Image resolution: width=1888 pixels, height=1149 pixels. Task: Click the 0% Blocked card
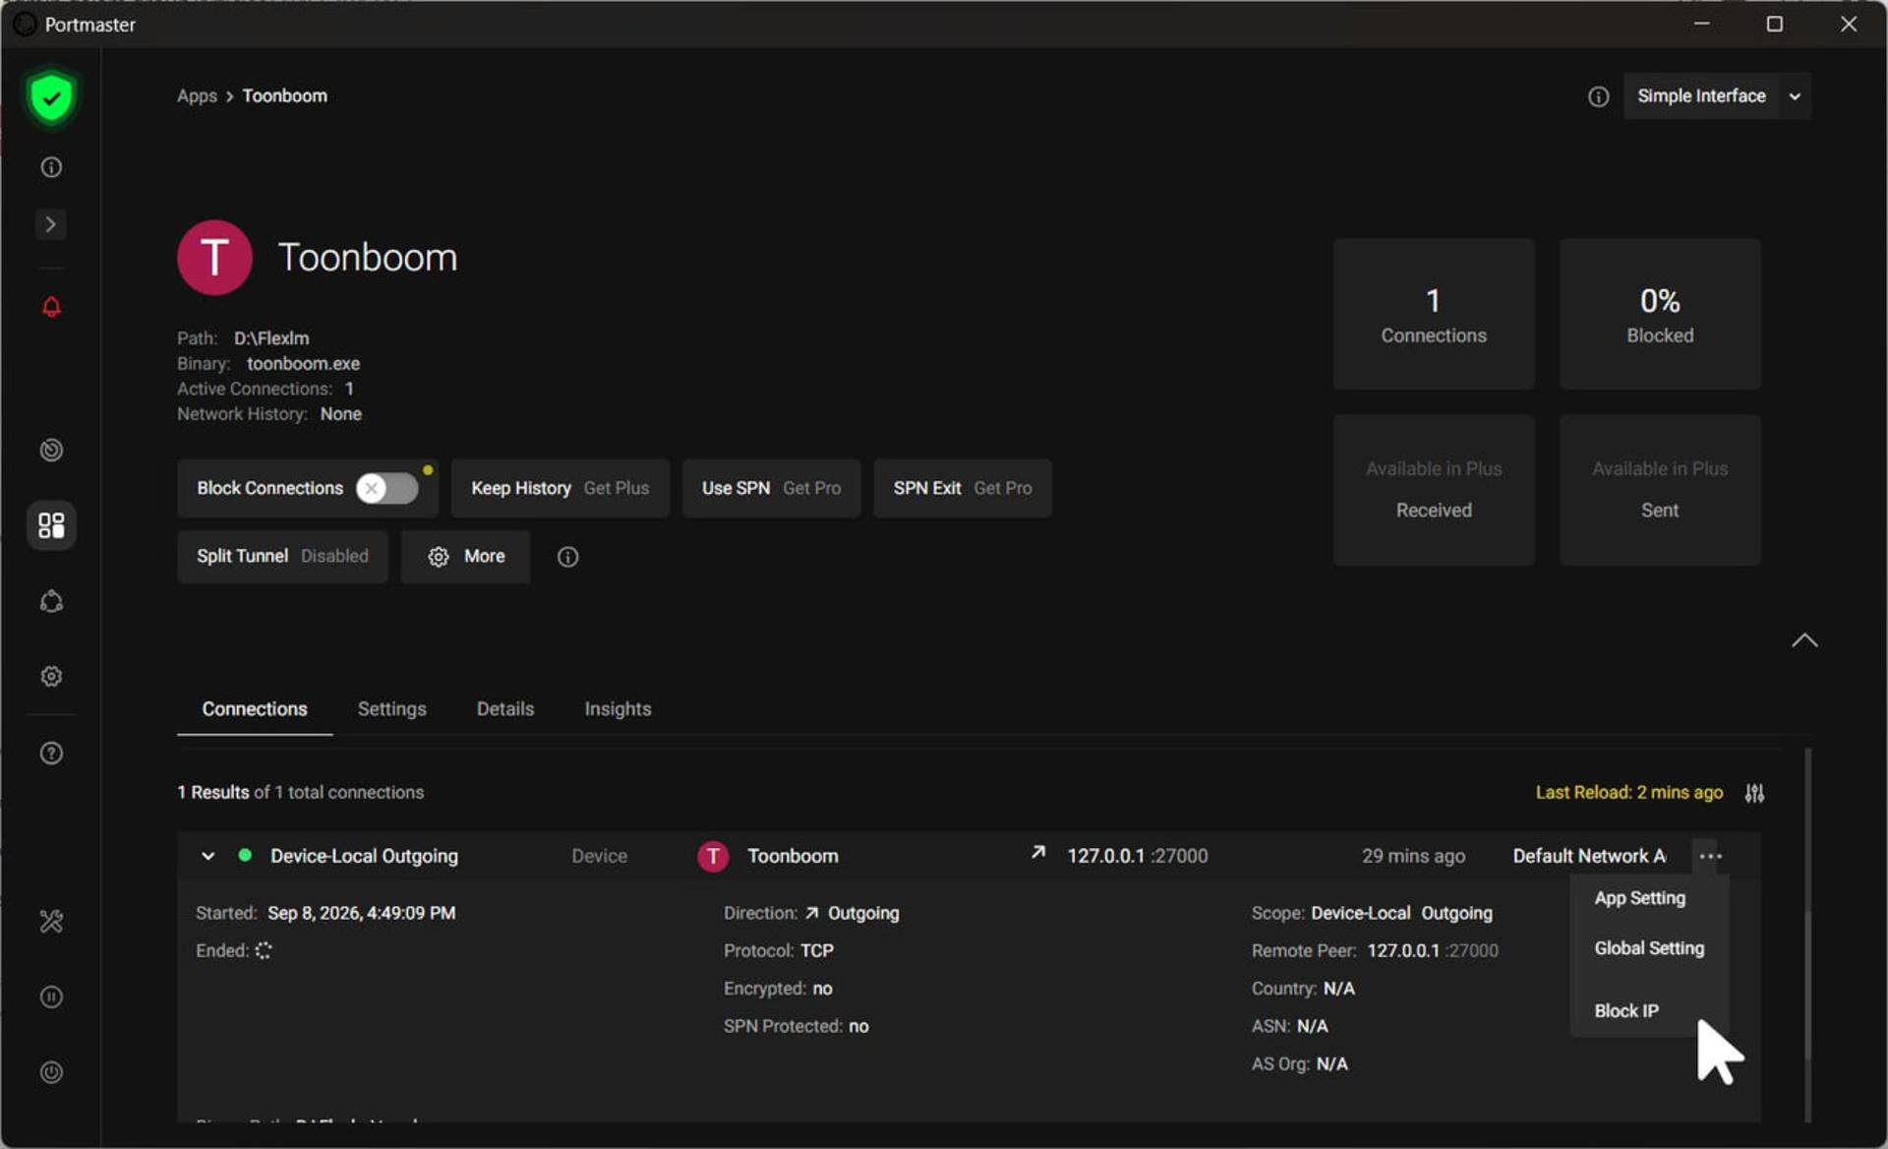point(1659,314)
